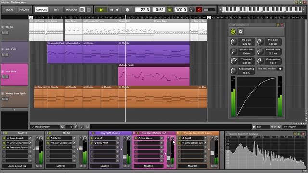Mute the Silky PWM track
The width and height of the screenshot is (308, 173).
[x=3, y=55]
